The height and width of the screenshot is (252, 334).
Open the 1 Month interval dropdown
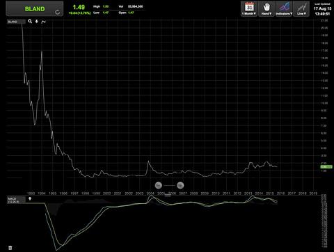(x=249, y=9)
